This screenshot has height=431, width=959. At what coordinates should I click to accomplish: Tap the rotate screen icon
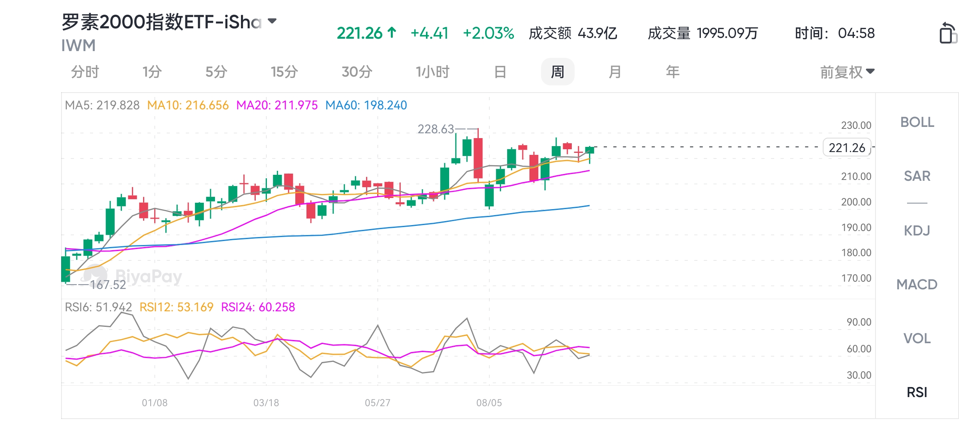click(x=948, y=33)
